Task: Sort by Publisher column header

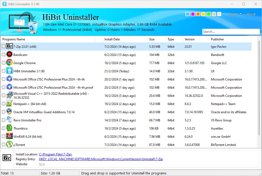Action: [x=230, y=39]
